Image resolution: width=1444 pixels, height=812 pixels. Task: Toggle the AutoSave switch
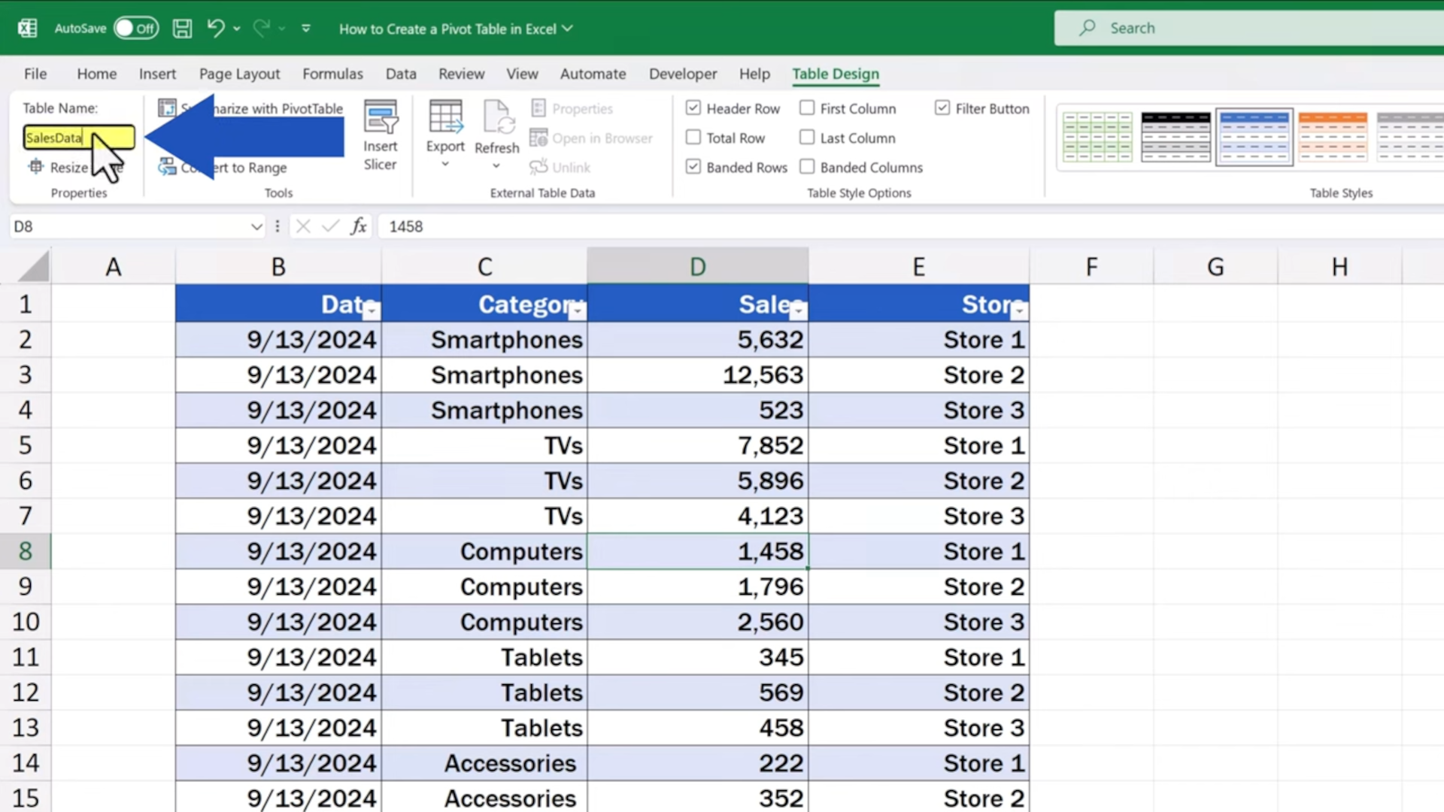click(136, 29)
